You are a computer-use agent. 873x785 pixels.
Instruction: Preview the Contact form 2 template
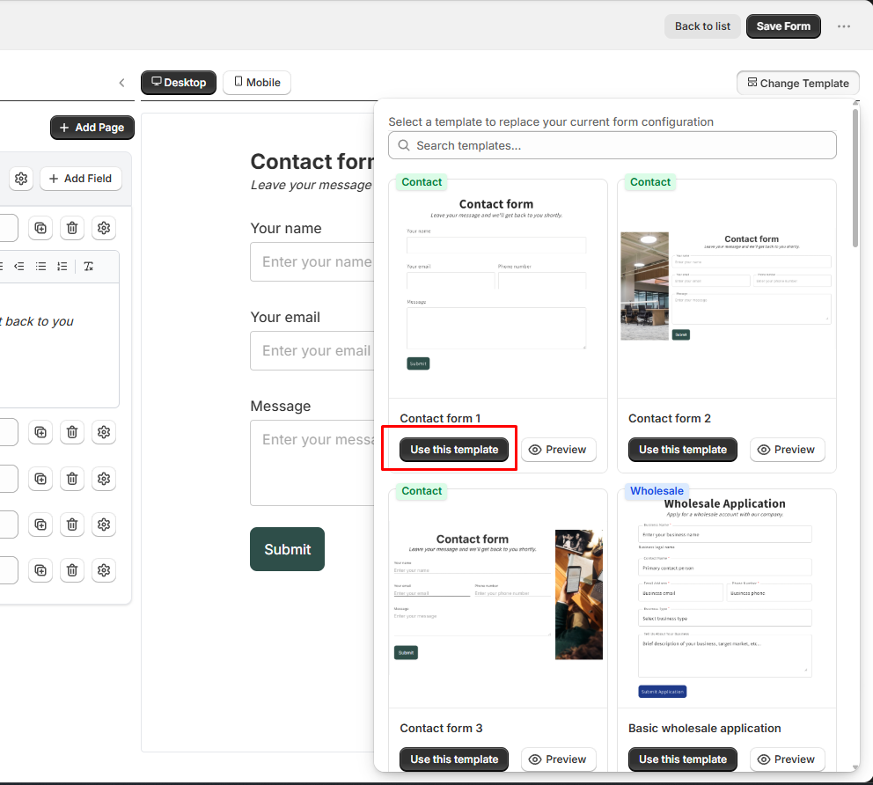788,450
